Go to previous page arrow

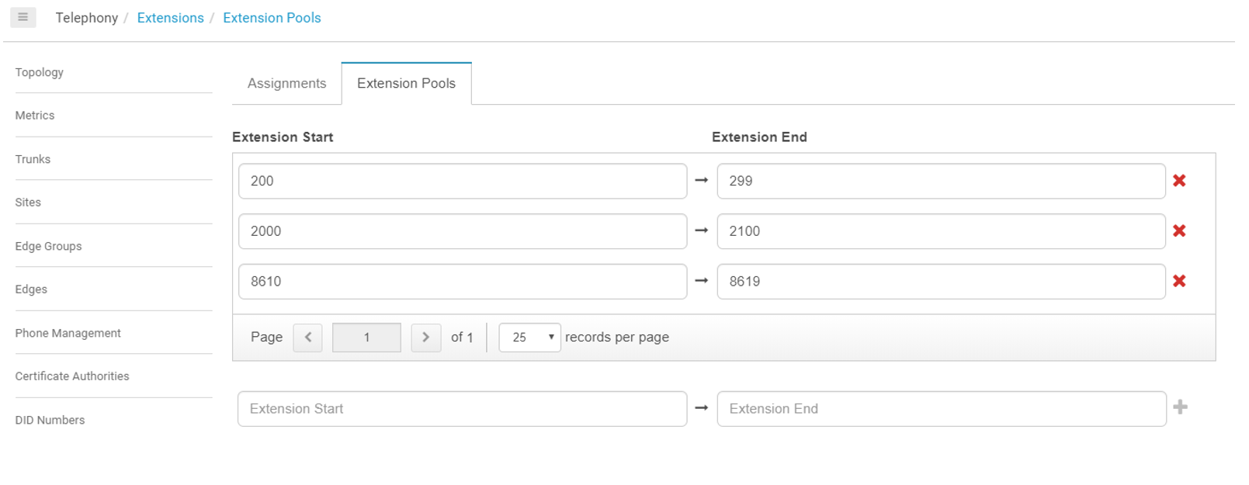308,338
